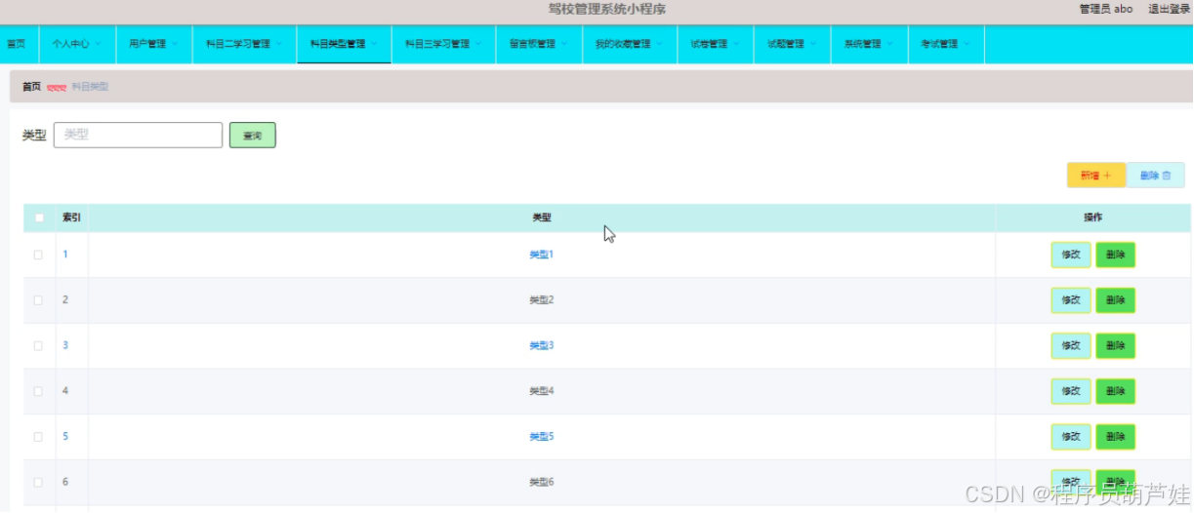Viewport: 1194px width, 513px height.
Task: Click the 操作 column header
Action: tap(1093, 217)
